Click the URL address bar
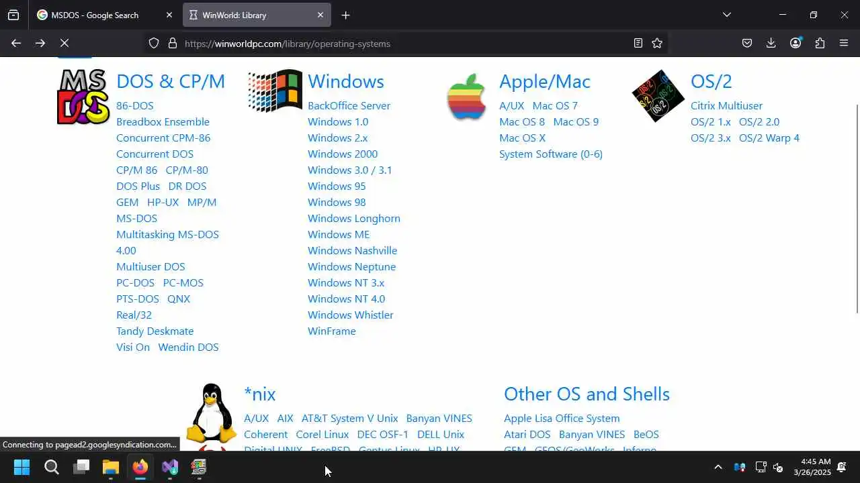860x483 pixels. point(406,44)
